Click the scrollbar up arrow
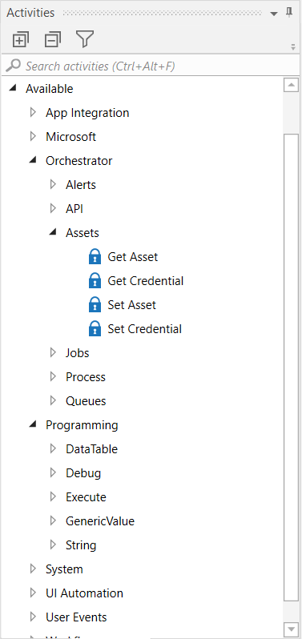 291,85
